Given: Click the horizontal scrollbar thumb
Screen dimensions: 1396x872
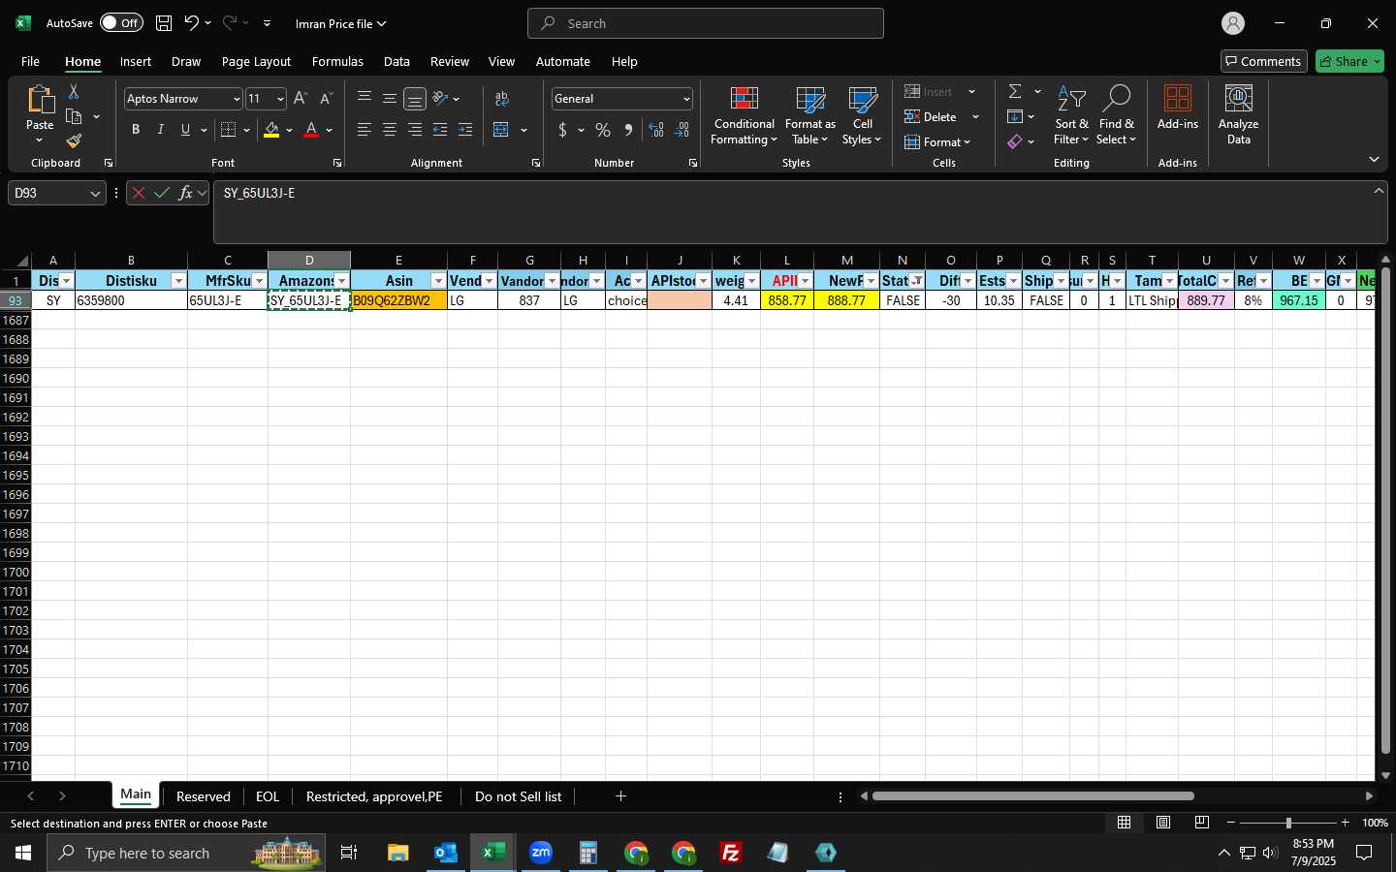Looking at the screenshot, I should (1032, 796).
